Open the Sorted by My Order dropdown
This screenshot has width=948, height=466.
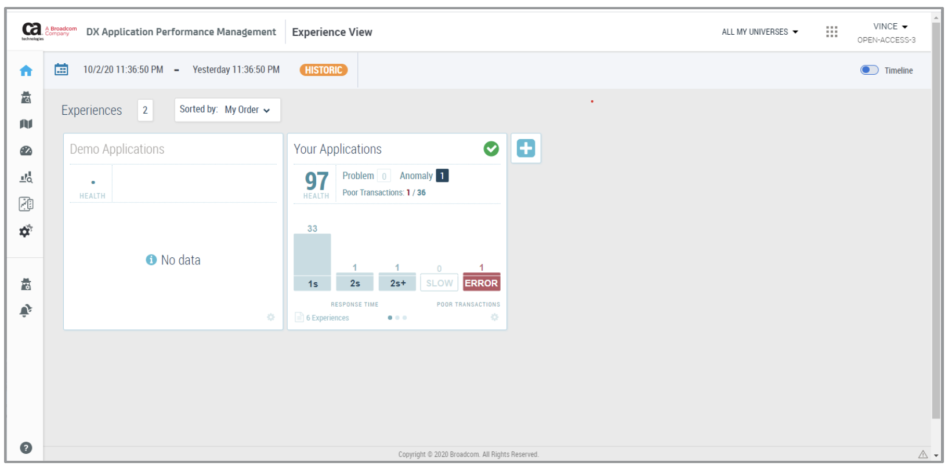click(x=227, y=110)
